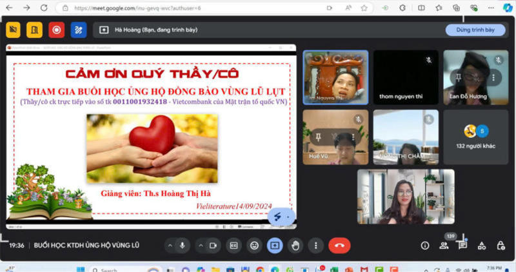The image size is (516, 272).
Task: Select the thom nguyen thi participant tile
Action: [406, 77]
